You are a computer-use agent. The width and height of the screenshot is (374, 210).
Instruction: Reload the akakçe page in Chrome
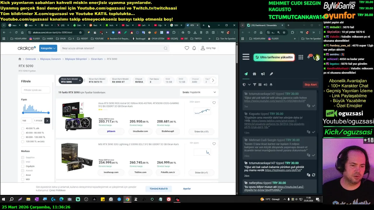pos(16,32)
